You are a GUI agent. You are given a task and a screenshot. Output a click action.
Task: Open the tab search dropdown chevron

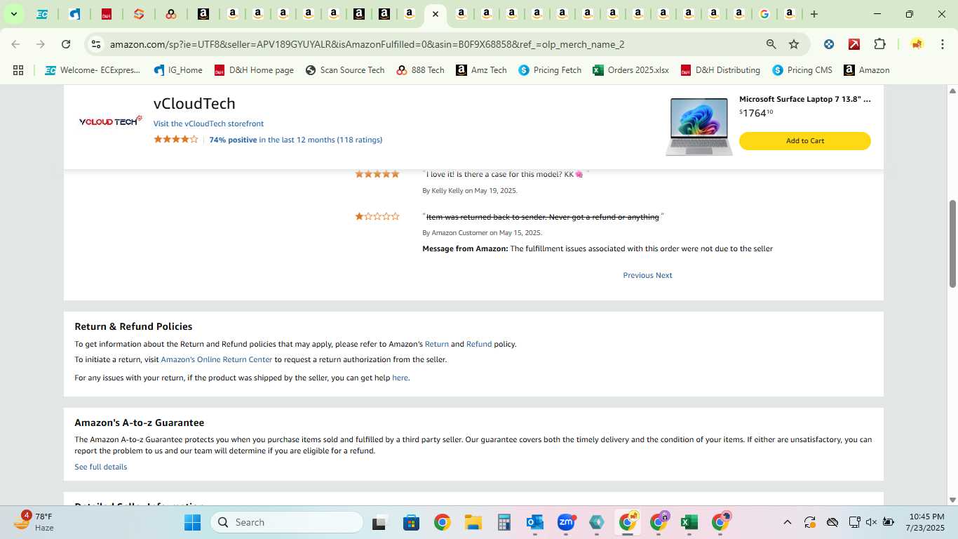pyautogui.click(x=13, y=14)
